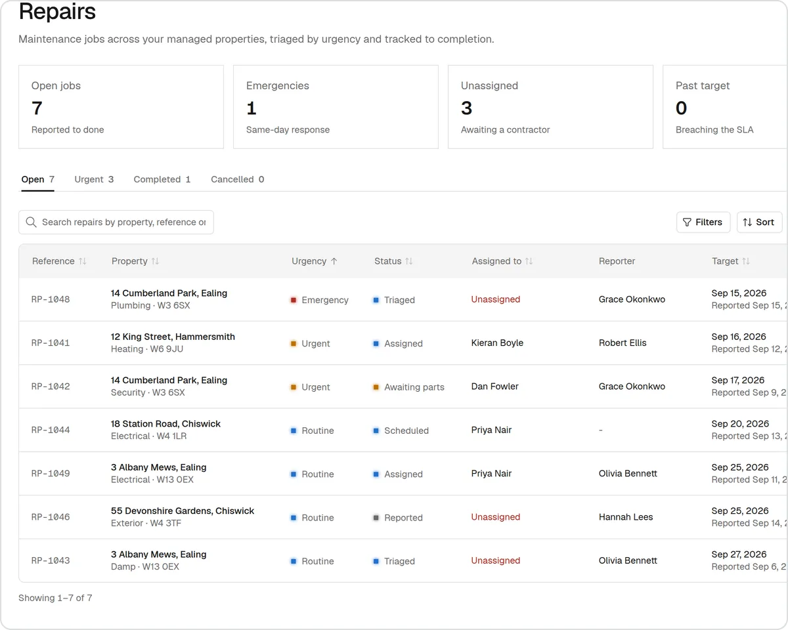
Task: Click 18 Station Road, Chiswick property
Action: pyautogui.click(x=165, y=424)
